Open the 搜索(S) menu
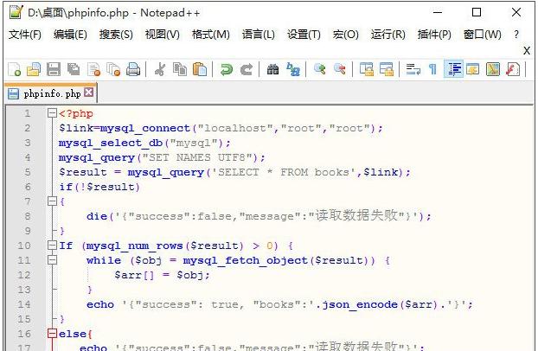This screenshot has width=538, height=351. [116, 35]
